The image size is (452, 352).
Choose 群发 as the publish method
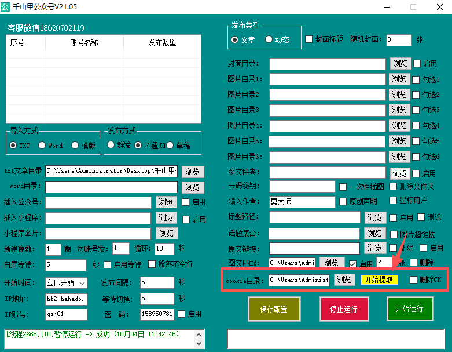point(111,146)
